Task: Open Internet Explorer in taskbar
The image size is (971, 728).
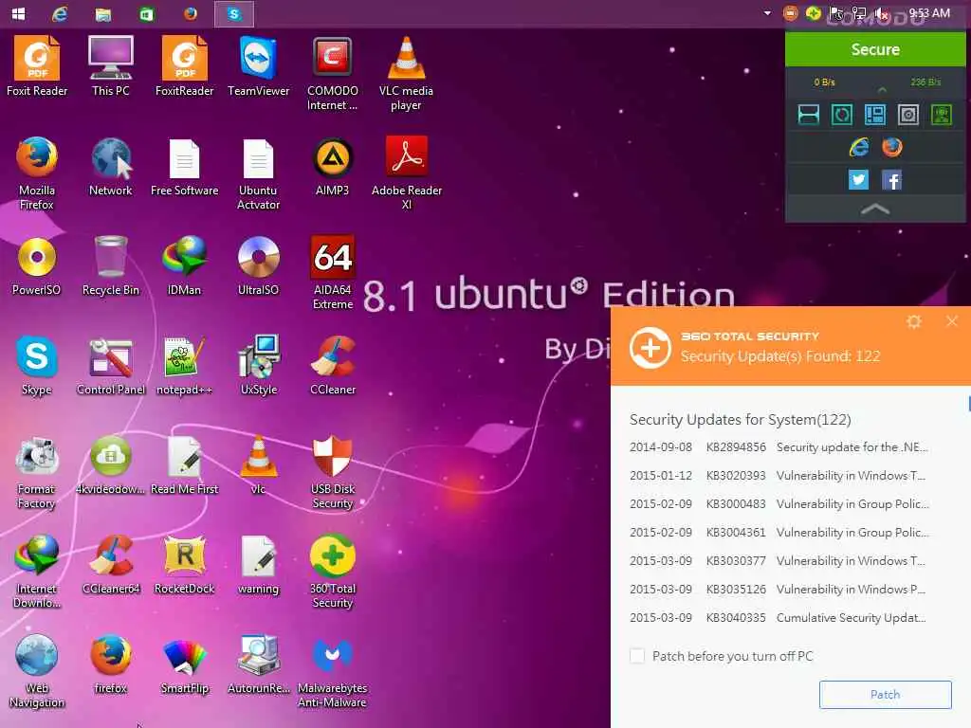Action: point(60,13)
